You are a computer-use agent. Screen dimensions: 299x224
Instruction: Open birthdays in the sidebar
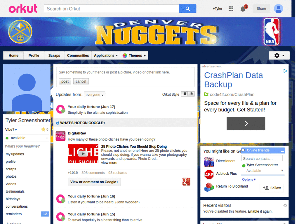13,199
